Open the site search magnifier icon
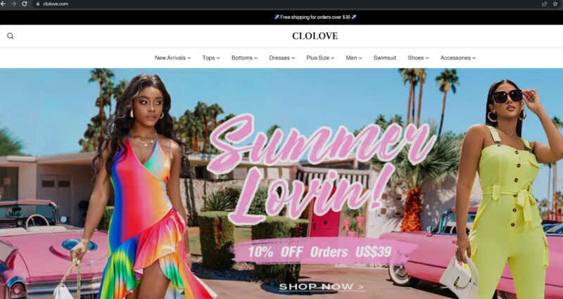The height and width of the screenshot is (299, 563). tap(11, 36)
